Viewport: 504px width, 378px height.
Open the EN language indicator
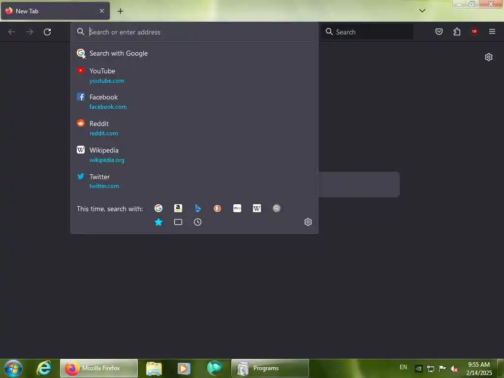403,367
